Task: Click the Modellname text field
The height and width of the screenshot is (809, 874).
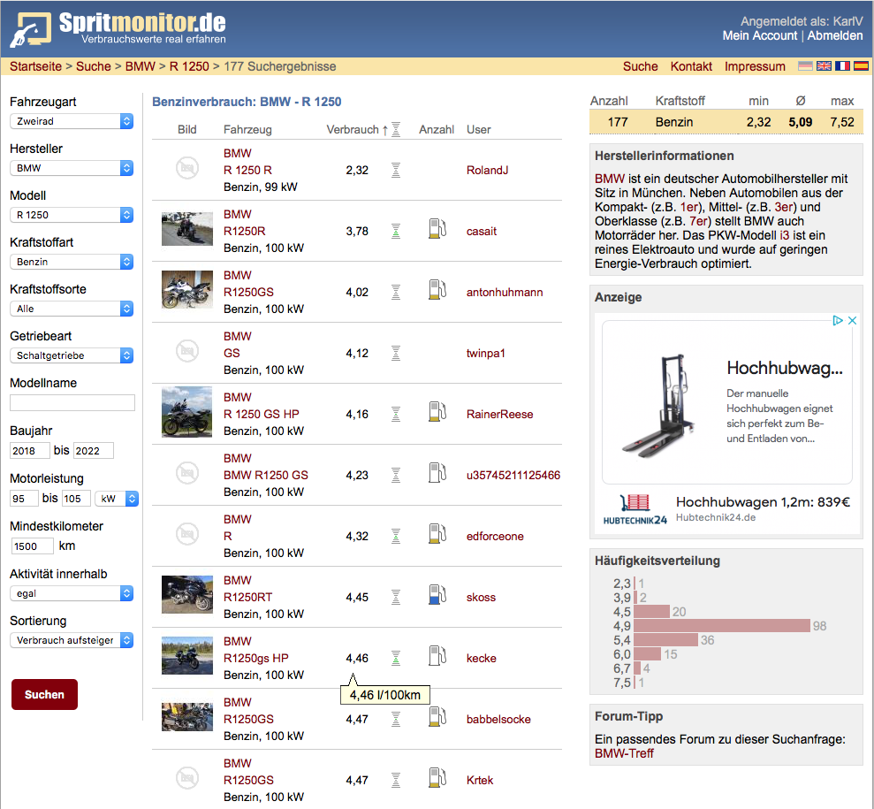Action: click(x=72, y=402)
